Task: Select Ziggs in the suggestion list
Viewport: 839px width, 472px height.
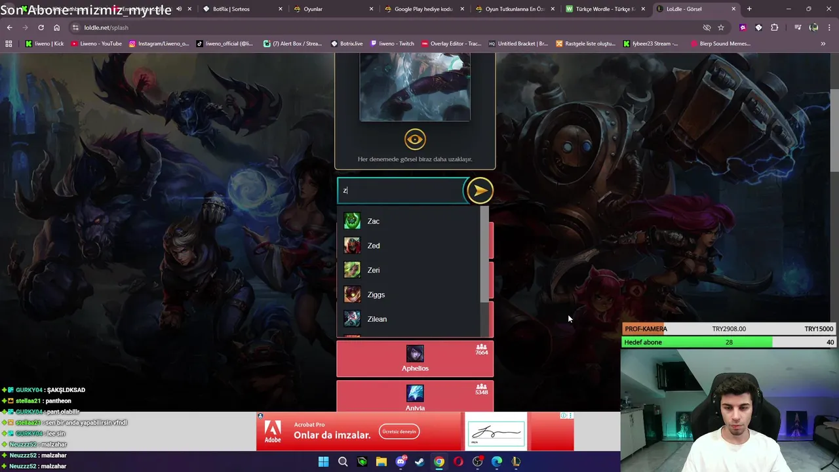Action: pyautogui.click(x=409, y=294)
